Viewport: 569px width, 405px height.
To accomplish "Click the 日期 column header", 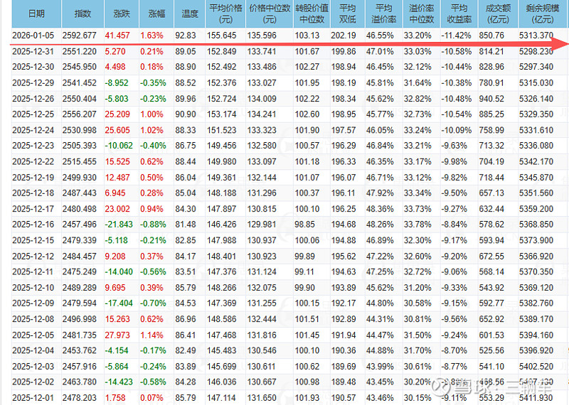I will pos(36,13).
